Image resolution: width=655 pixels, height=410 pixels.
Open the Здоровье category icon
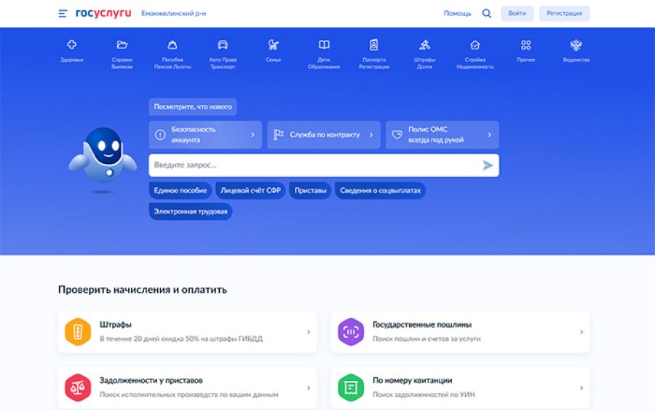click(x=71, y=44)
